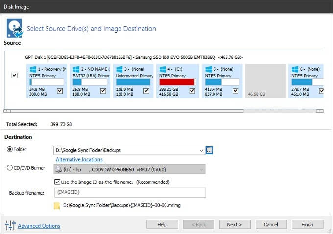
Task: Select the 46.58 GB unallocated space block
Action: [x=265, y=80]
